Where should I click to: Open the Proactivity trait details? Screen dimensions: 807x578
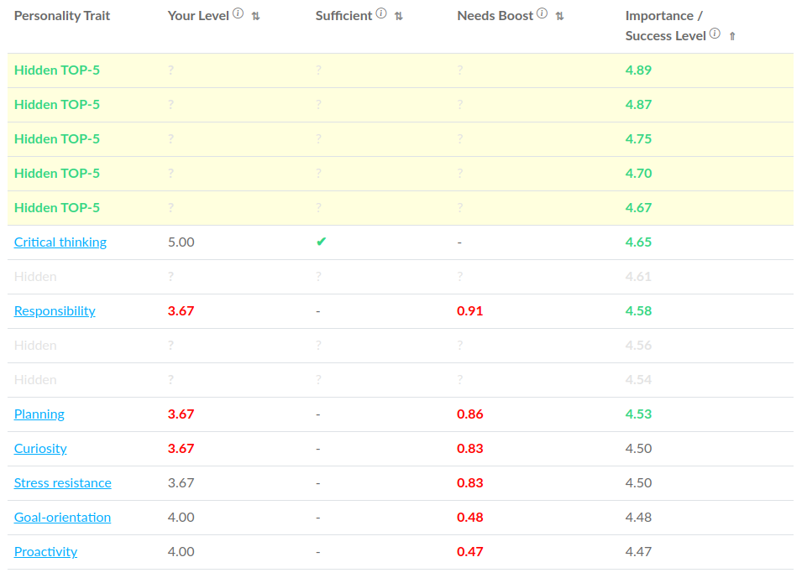tap(45, 551)
